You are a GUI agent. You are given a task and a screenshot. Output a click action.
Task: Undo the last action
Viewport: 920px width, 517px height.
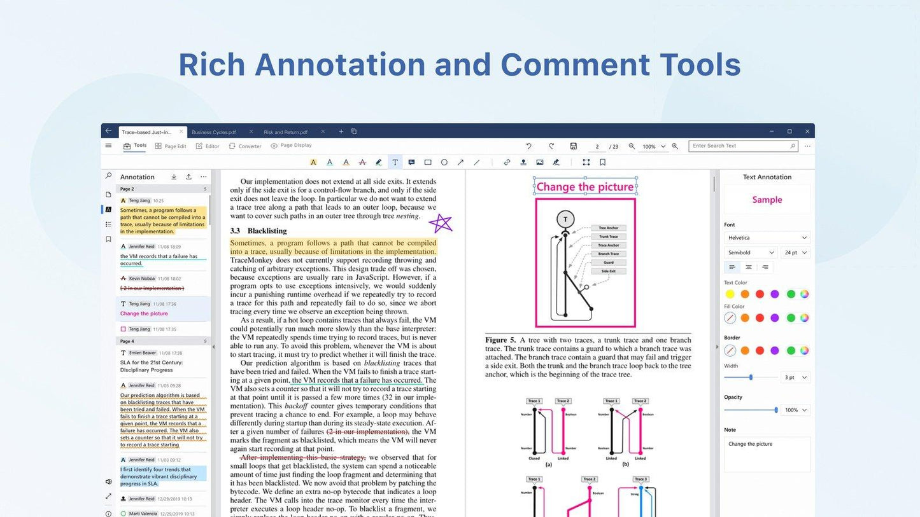point(529,146)
